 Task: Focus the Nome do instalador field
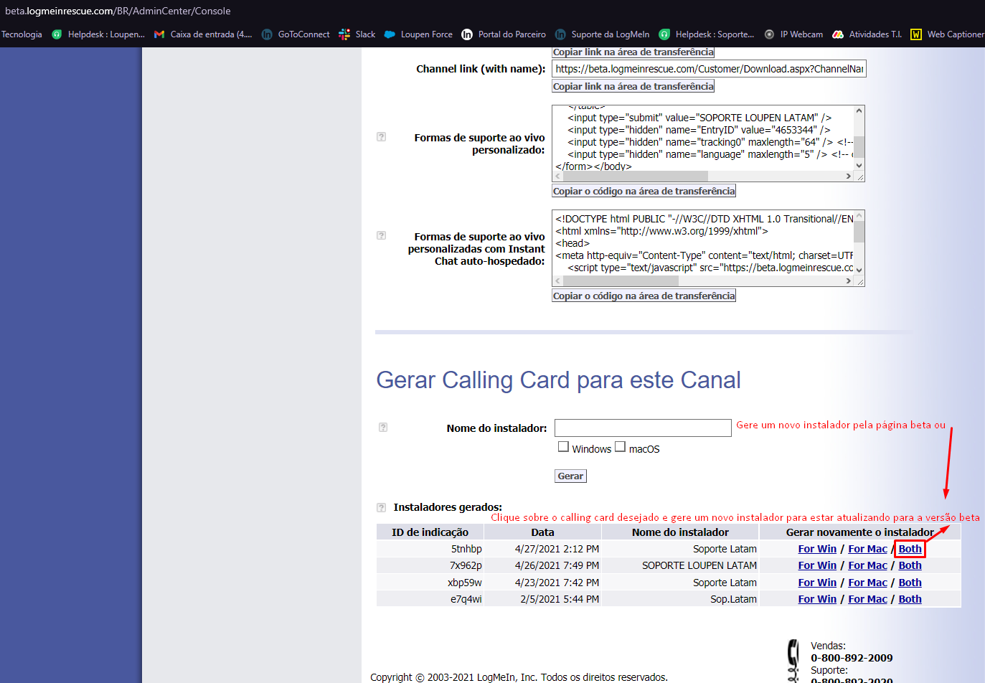coord(643,428)
